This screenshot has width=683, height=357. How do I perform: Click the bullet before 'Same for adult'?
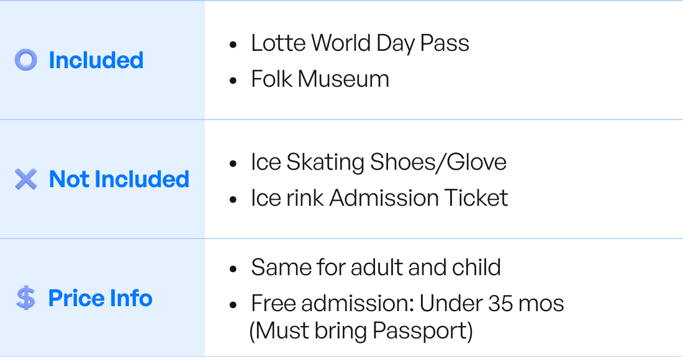pos(233,270)
